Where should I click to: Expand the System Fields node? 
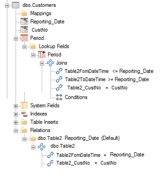tap(16, 106)
